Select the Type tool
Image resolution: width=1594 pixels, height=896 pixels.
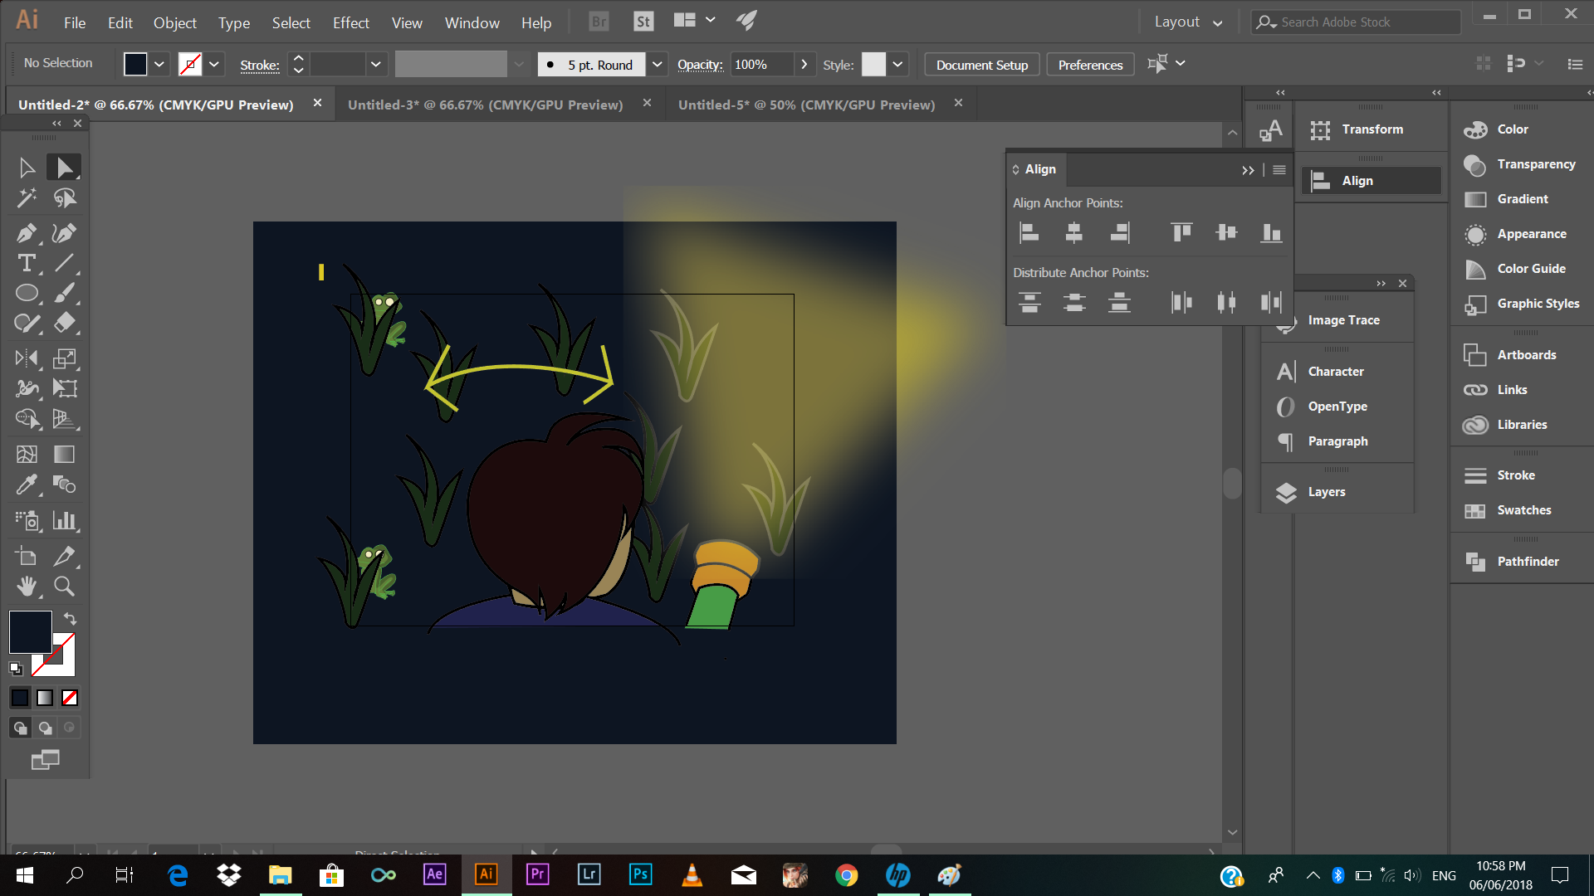point(27,264)
